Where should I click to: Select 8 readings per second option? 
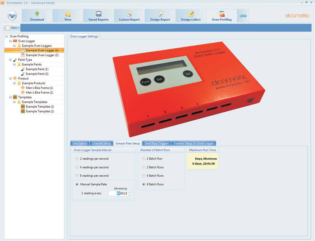click(x=76, y=176)
